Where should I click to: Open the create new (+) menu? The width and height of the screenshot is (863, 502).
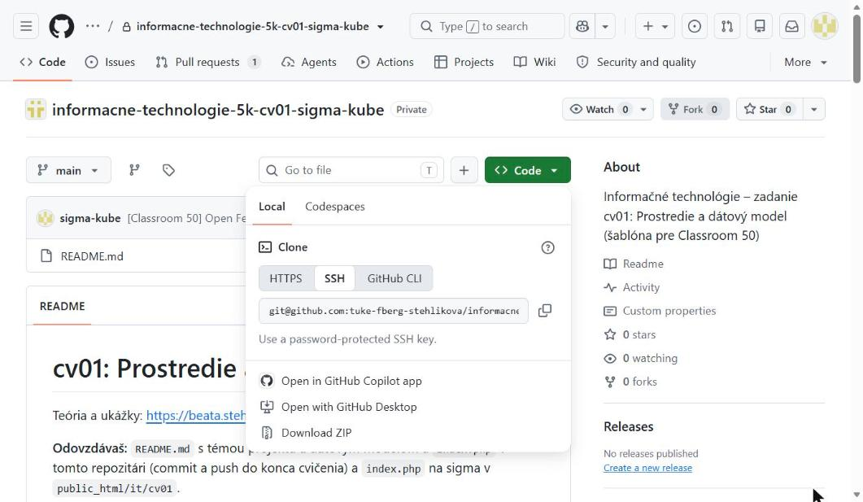click(x=655, y=26)
